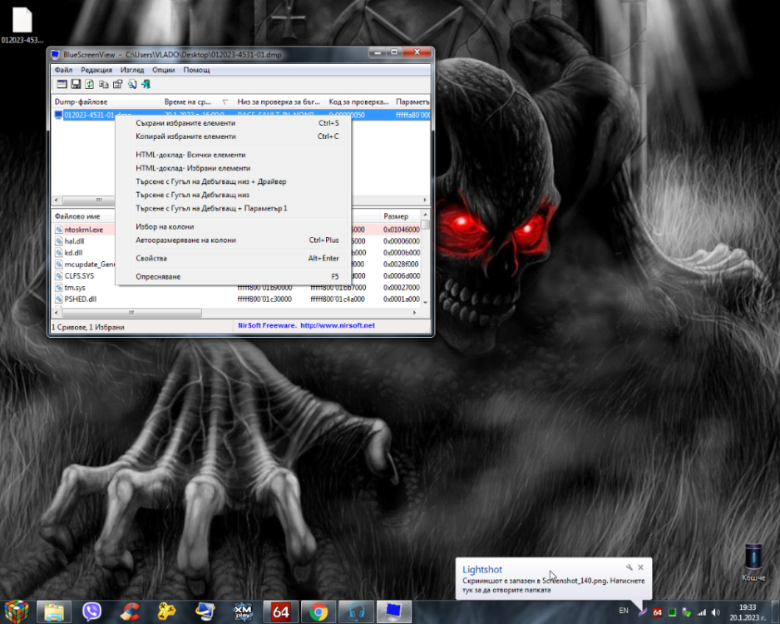
Task: Open Windows Explorer from the taskbar
Action: (x=54, y=612)
